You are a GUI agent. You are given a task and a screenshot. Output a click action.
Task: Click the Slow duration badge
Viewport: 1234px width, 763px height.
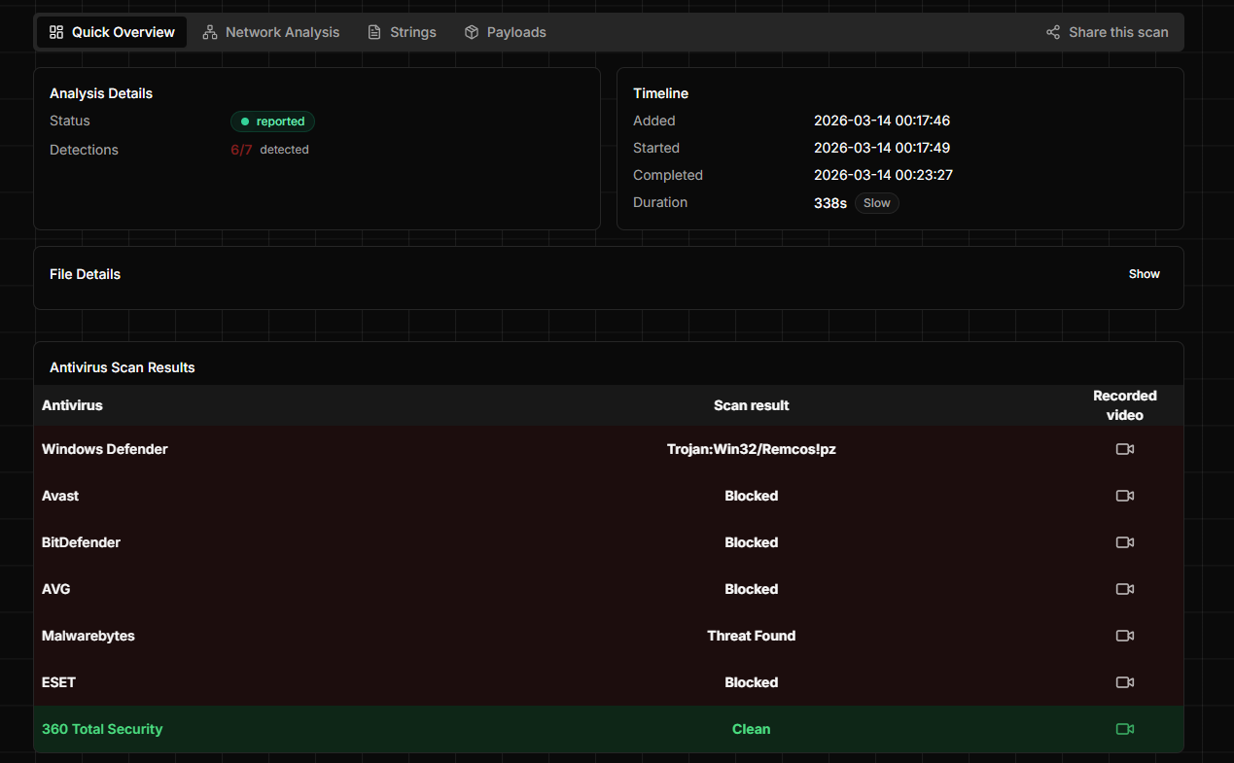(x=877, y=203)
